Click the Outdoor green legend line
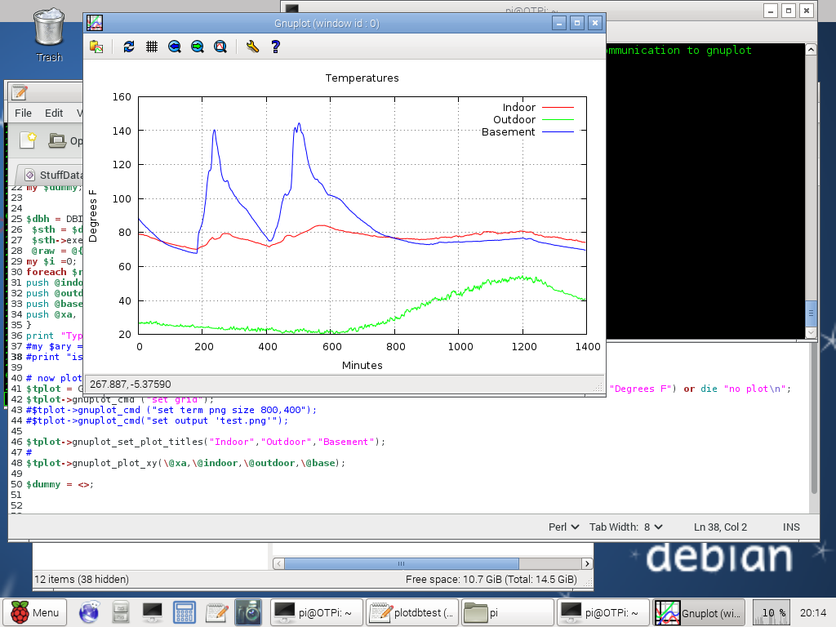The width and height of the screenshot is (836, 627). [558, 120]
